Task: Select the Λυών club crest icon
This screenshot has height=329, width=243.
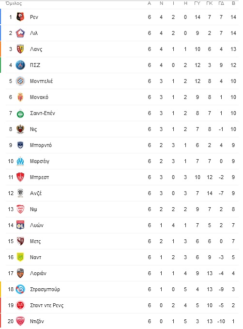Action: pos(20,225)
